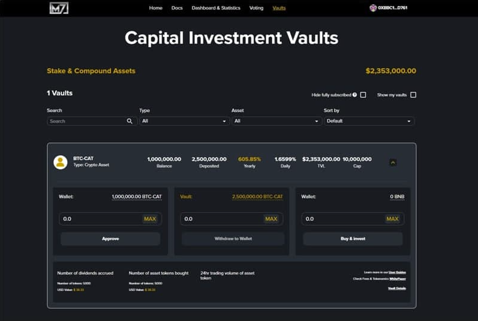The image size is (478, 321).
Task: Click connected wallet address 0XBBC1...D761
Action: click(x=393, y=8)
